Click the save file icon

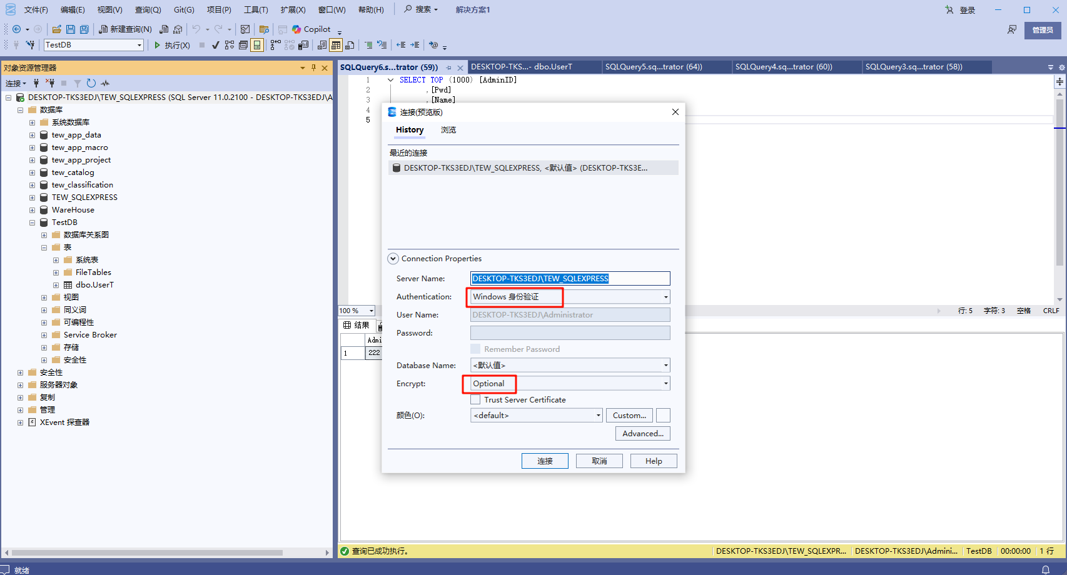[x=71, y=29]
